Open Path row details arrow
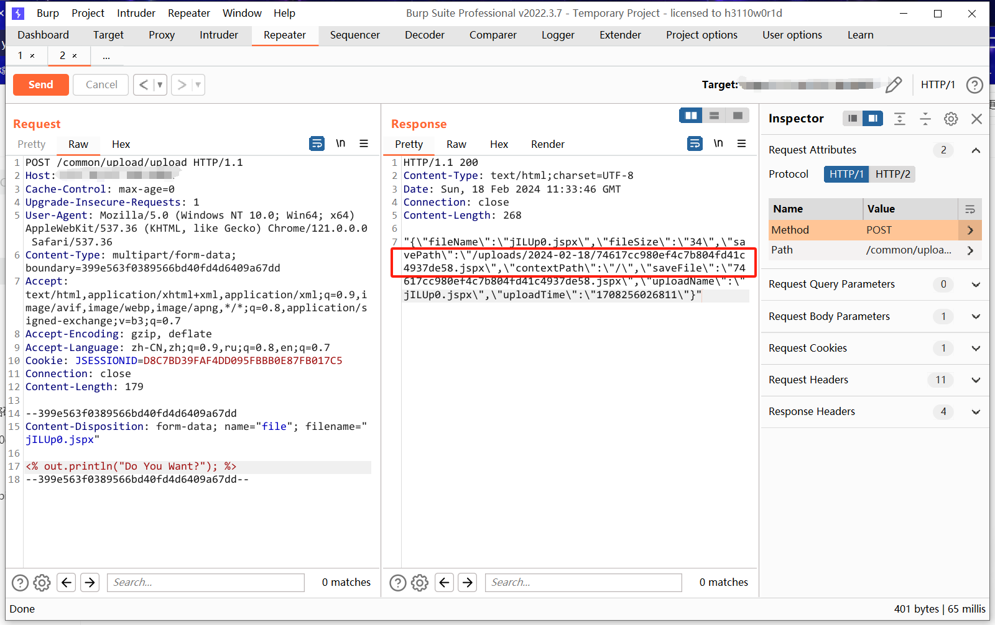Screen dimensions: 995x625 970,250
